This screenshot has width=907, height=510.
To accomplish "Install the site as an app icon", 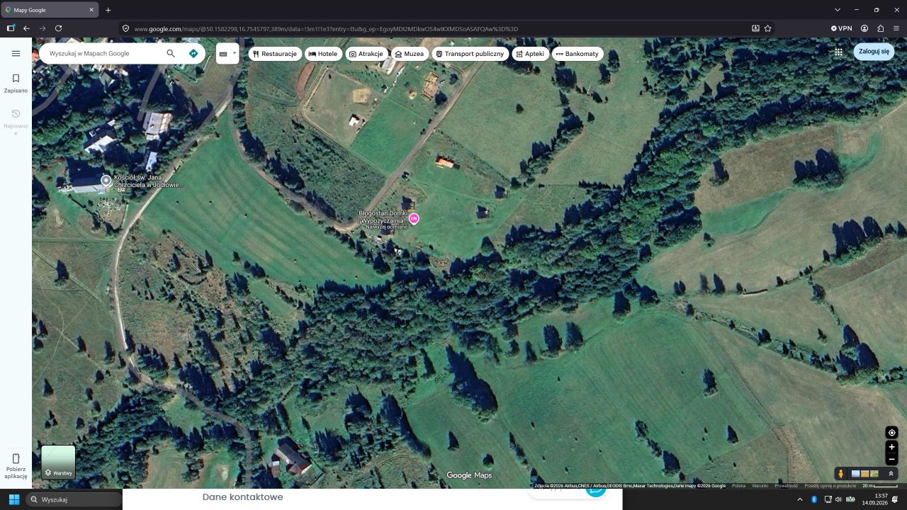I will coord(755,28).
